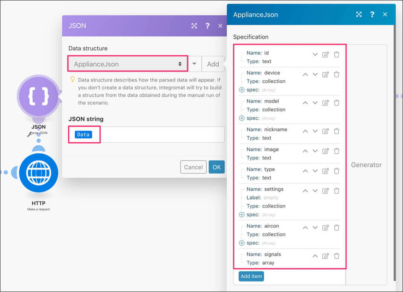Click the JSON Parse module icon
Viewport: 403px width, 292px height.
coord(38,97)
